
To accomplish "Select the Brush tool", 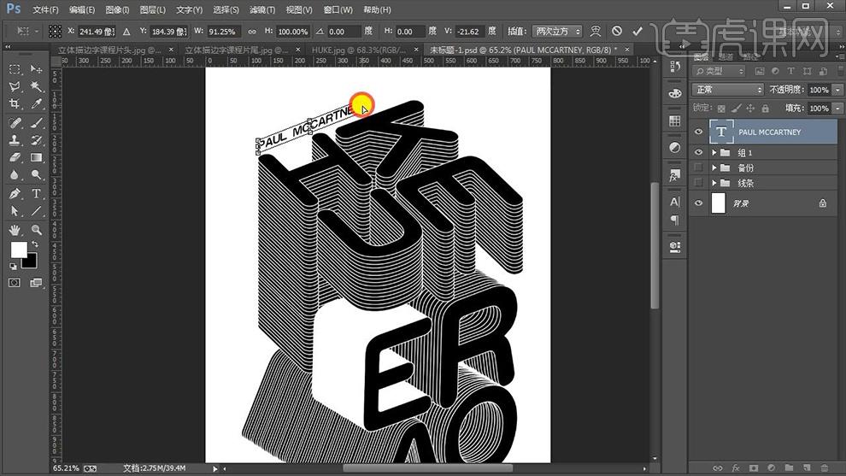I will pos(36,123).
